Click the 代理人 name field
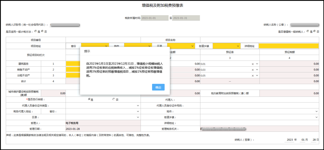This screenshot has width=324, height=150. coord(259,100)
